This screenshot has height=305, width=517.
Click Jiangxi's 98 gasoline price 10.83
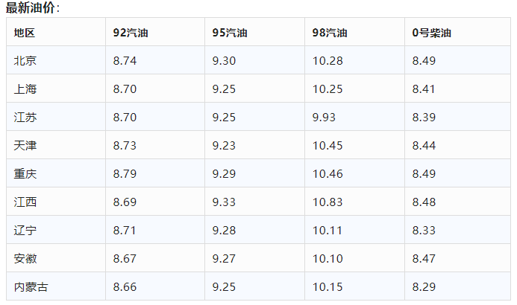pos(328,202)
